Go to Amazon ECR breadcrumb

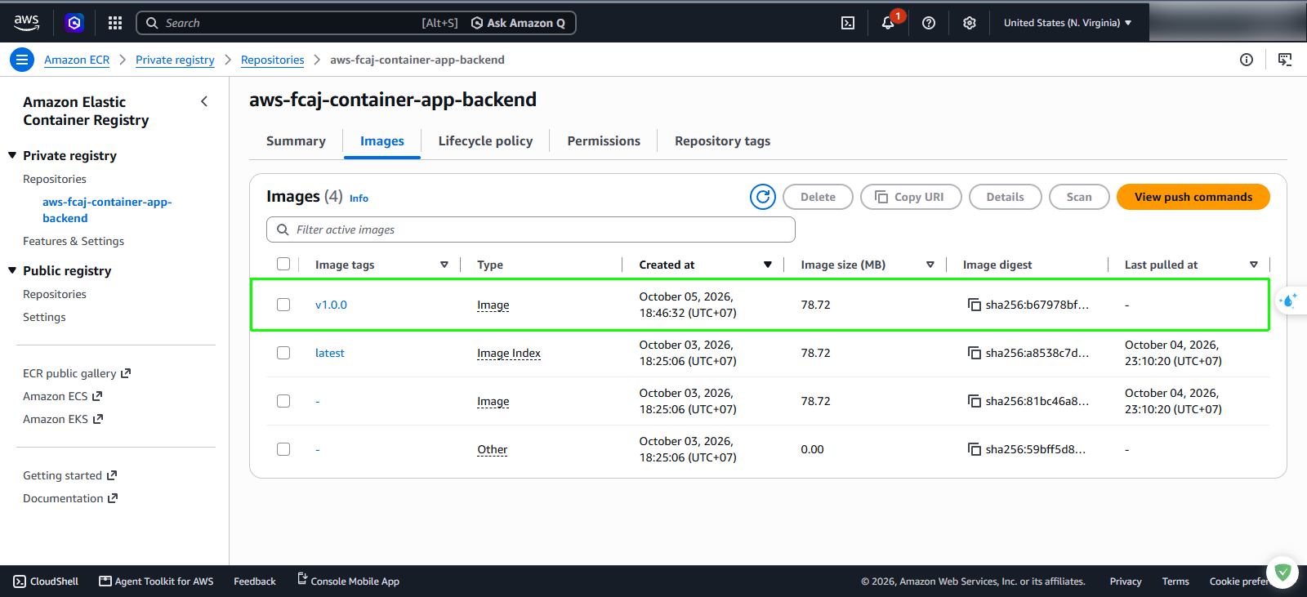coord(77,60)
